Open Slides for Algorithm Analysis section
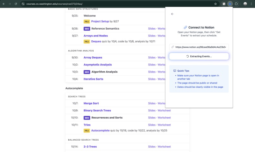The image size is (255, 152). pyautogui.click(x=152, y=72)
